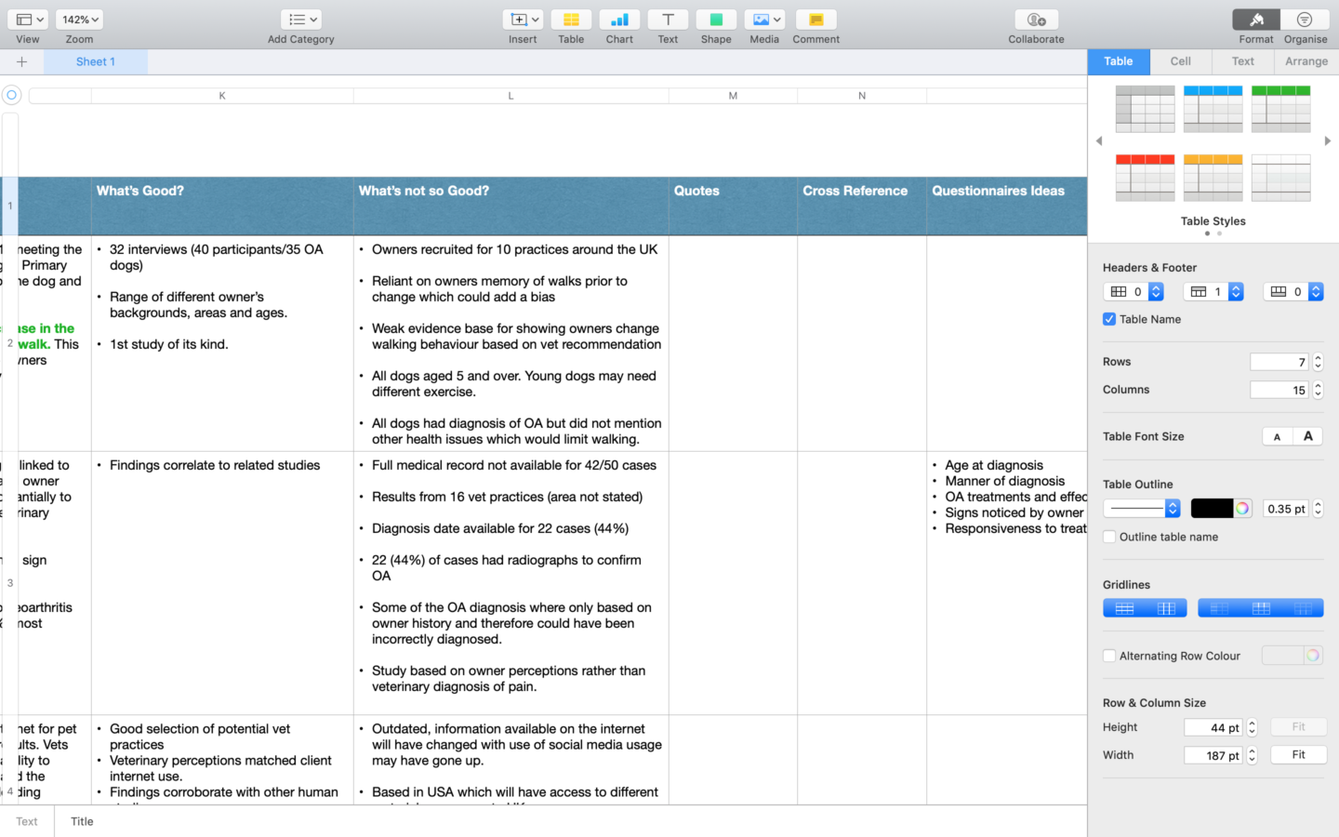
Task: Add a new sheet with plus
Action: (x=21, y=61)
